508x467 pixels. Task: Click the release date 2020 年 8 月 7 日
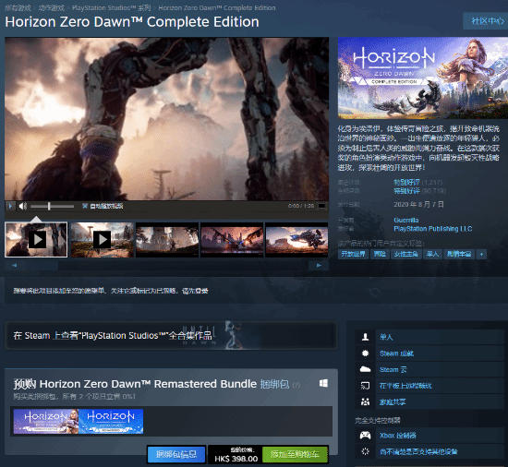[418, 205]
